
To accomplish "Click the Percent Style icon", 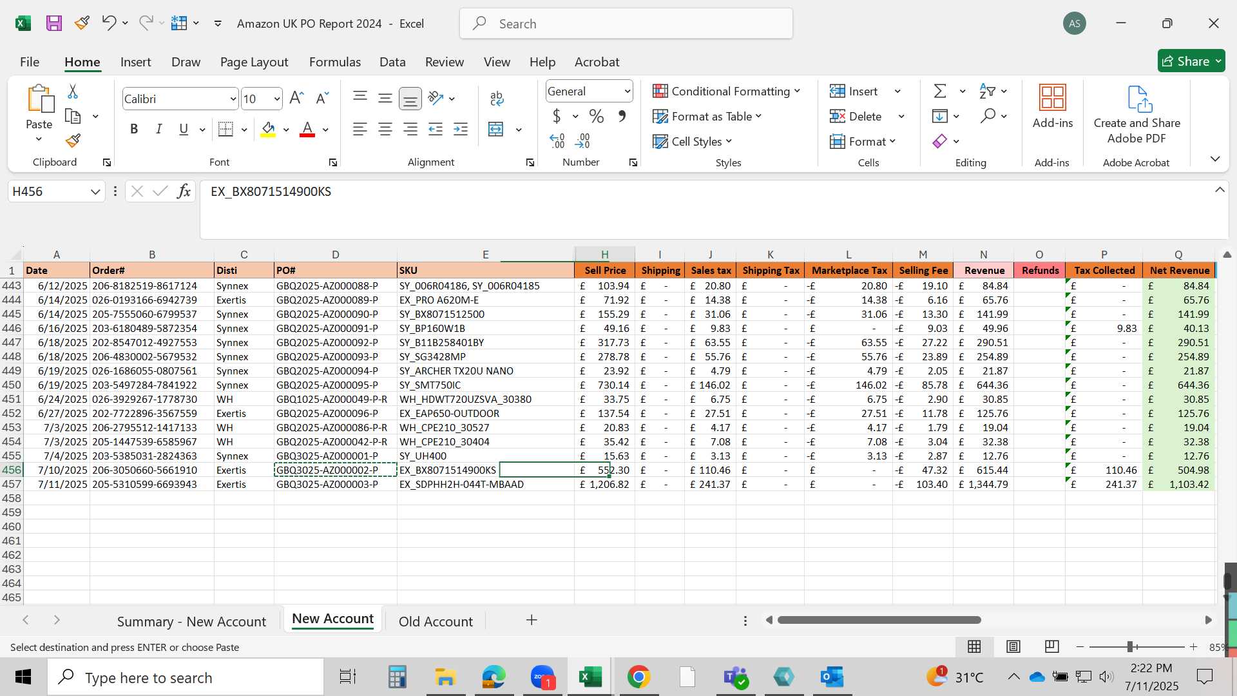I will coord(597,117).
